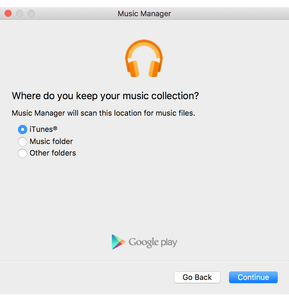Click the iTunes option label
Screen dimensions: 289x301
pyautogui.click(x=43, y=129)
